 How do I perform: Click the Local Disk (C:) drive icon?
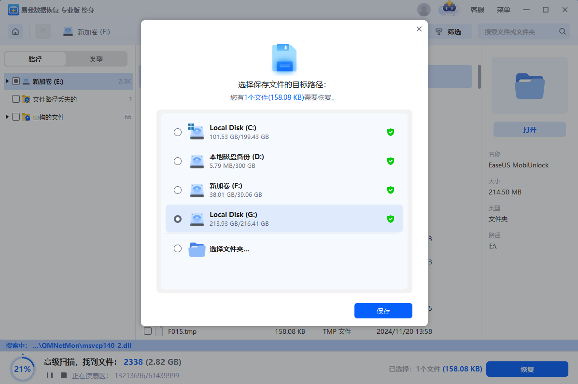coord(196,132)
